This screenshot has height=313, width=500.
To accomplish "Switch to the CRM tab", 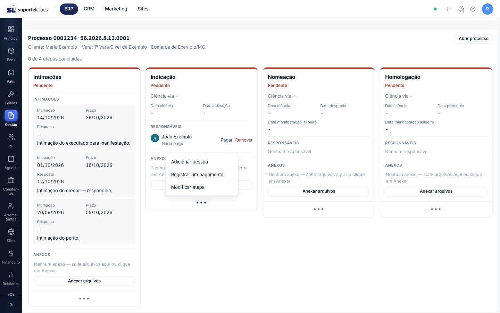I will tap(89, 9).
